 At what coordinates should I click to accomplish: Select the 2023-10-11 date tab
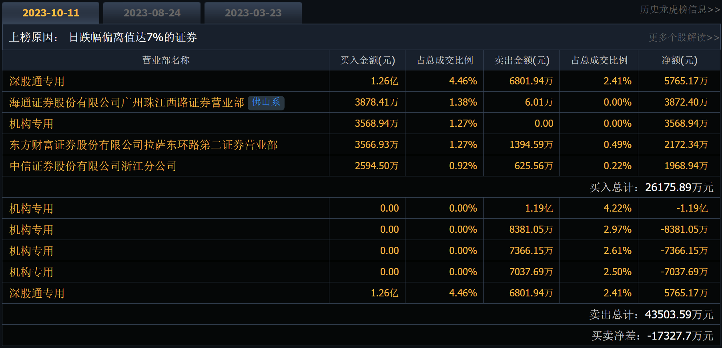click(x=51, y=13)
